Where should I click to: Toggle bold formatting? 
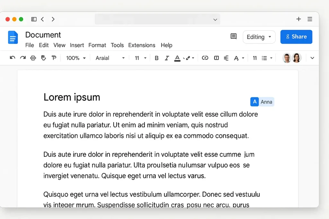coord(156,58)
